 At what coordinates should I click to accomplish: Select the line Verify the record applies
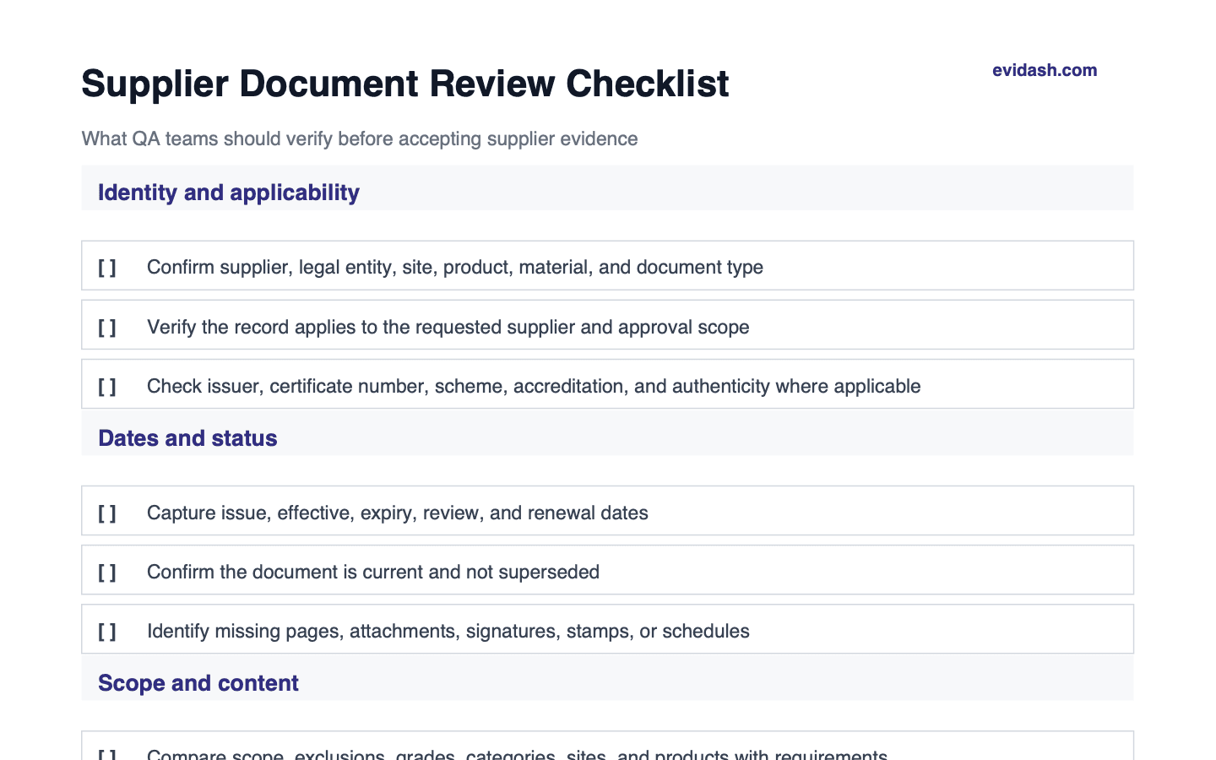pyautogui.click(x=448, y=327)
